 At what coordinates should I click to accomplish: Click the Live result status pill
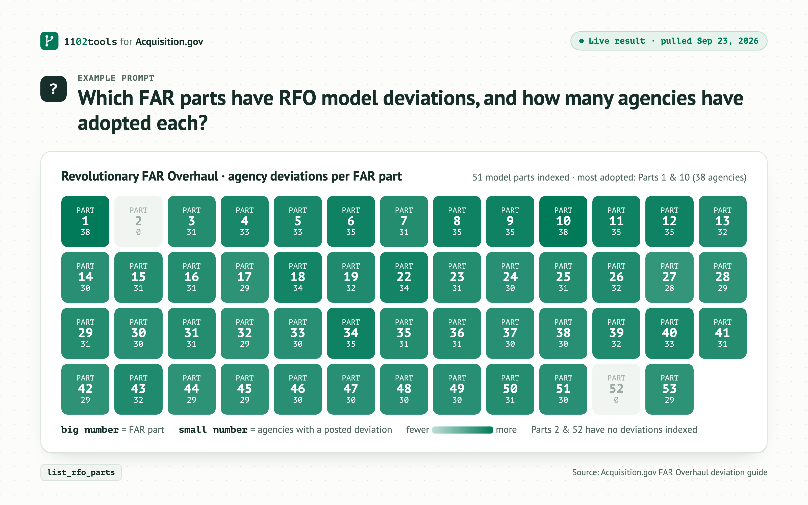pyautogui.click(x=669, y=41)
